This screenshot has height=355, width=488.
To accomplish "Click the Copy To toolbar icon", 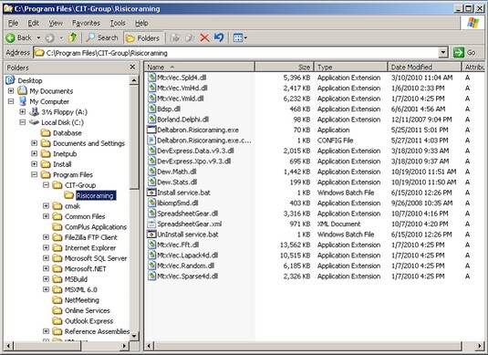I will 190,38.
